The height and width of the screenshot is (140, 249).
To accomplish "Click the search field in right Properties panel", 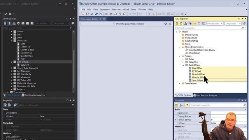I will (216, 105).
